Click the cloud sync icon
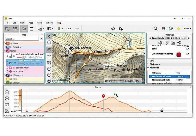Viewport: 196px width, 136px height. point(171,29)
